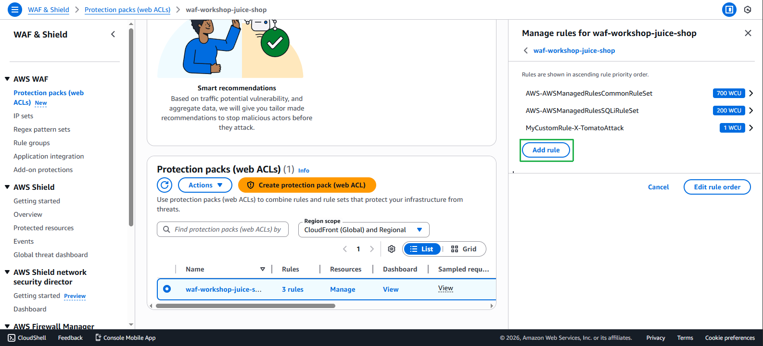Click Edit rule order button

pyautogui.click(x=717, y=187)
